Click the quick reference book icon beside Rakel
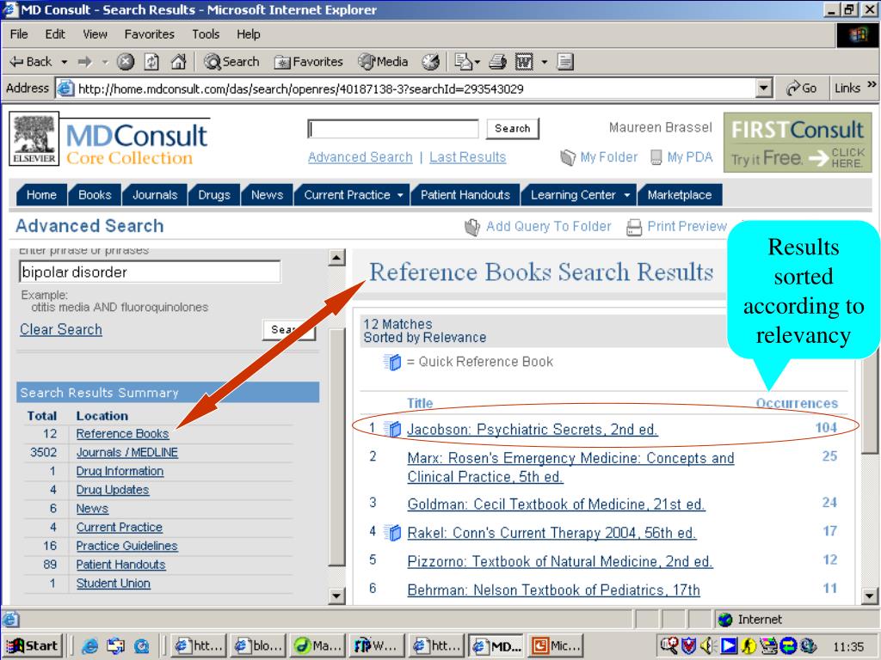Viewport: 881px width, 660px height. (x=392, y=532)
